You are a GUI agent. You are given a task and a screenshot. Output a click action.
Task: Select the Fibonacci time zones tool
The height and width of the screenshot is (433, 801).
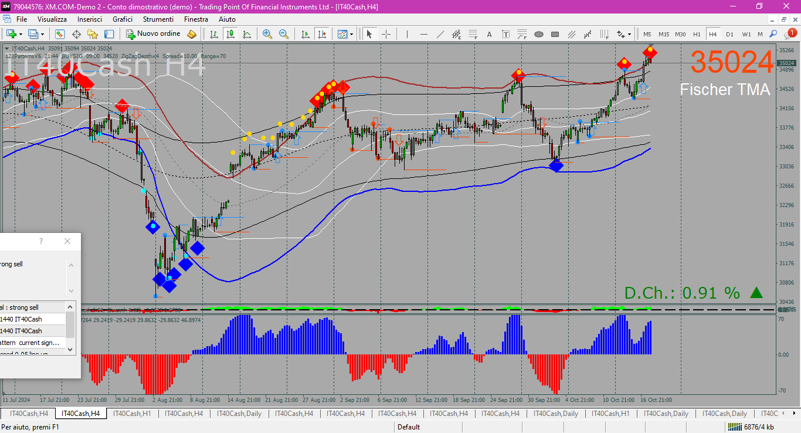604,34
